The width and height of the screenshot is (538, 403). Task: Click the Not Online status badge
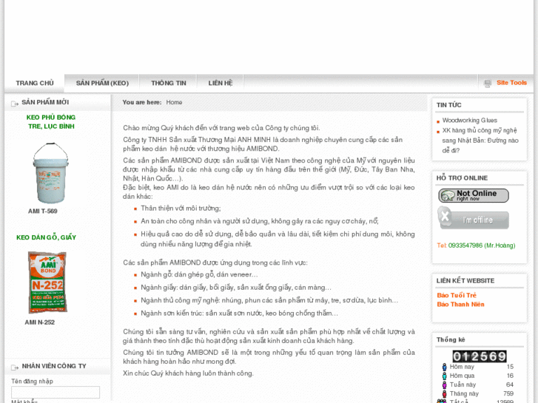coord(474,195)
